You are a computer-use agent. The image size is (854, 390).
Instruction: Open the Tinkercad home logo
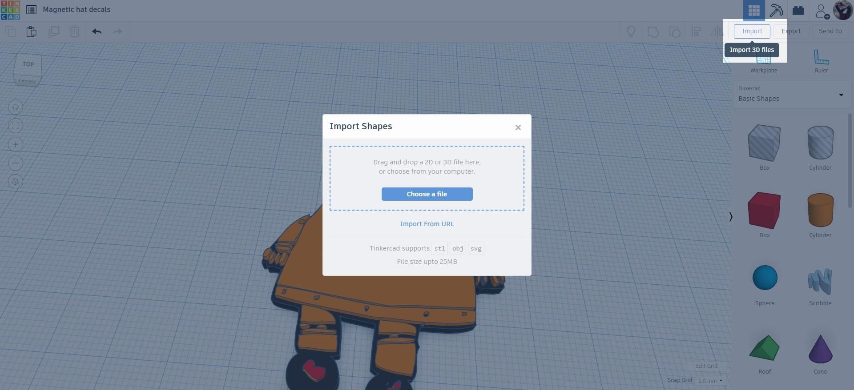click(10, 10)
